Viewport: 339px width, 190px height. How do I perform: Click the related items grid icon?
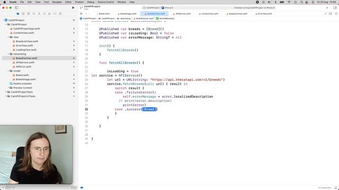click(81, 14)
